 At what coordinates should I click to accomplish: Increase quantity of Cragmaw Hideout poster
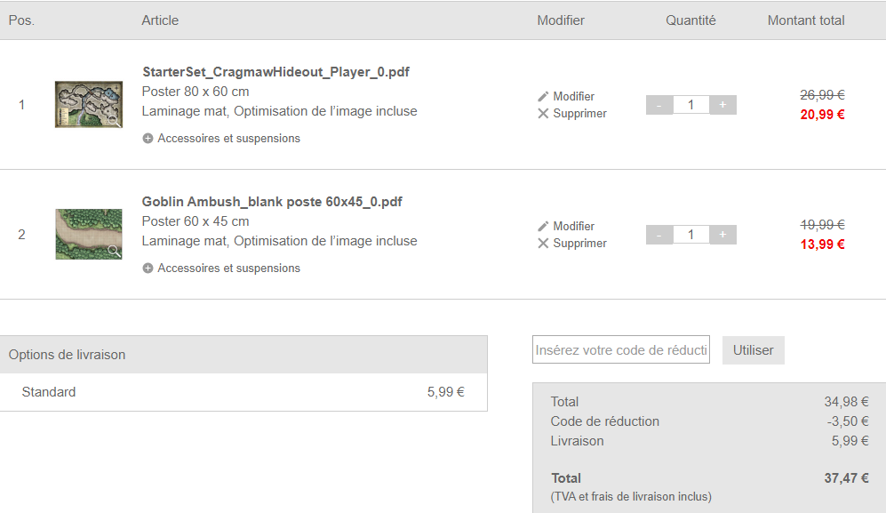tap(722, 105)
